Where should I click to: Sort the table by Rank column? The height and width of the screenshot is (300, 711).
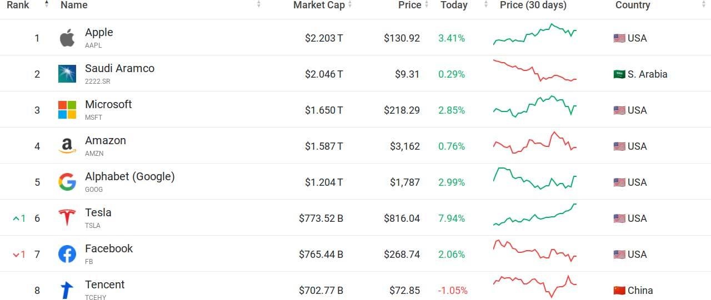click(x=18, y=5)
